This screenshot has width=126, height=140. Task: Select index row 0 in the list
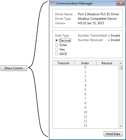85,67
